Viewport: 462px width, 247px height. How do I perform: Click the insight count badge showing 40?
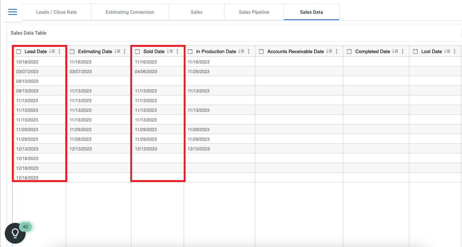point(25,227)
